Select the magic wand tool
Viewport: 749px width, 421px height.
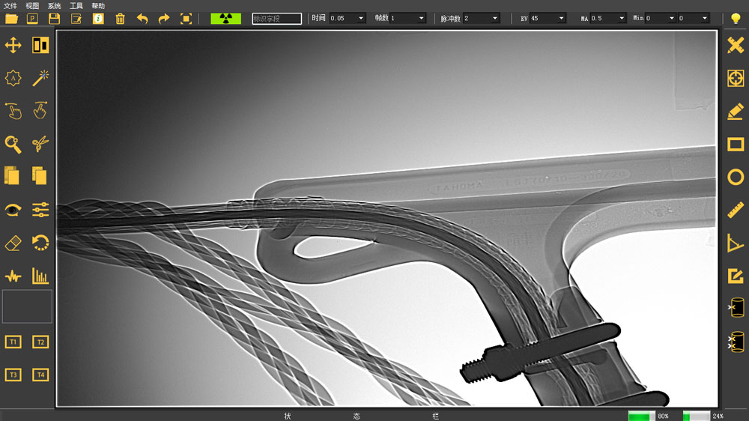point(40,78)
